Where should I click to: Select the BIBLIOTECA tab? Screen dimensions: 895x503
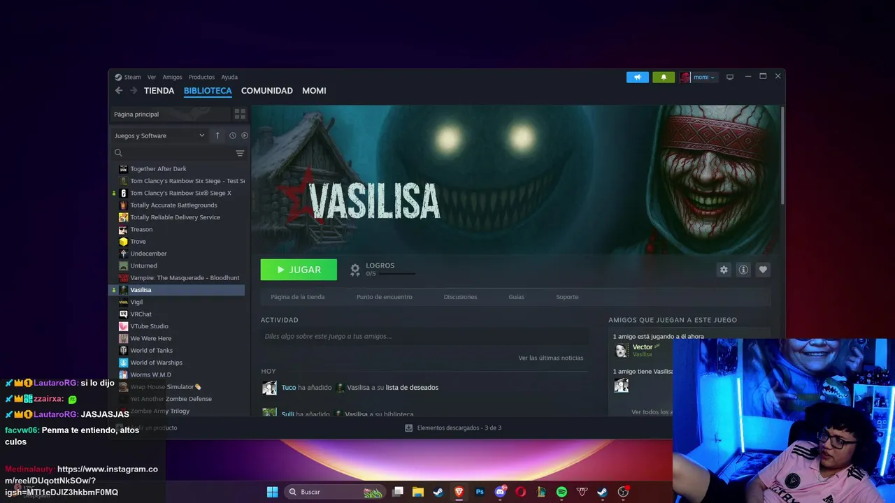208,91
